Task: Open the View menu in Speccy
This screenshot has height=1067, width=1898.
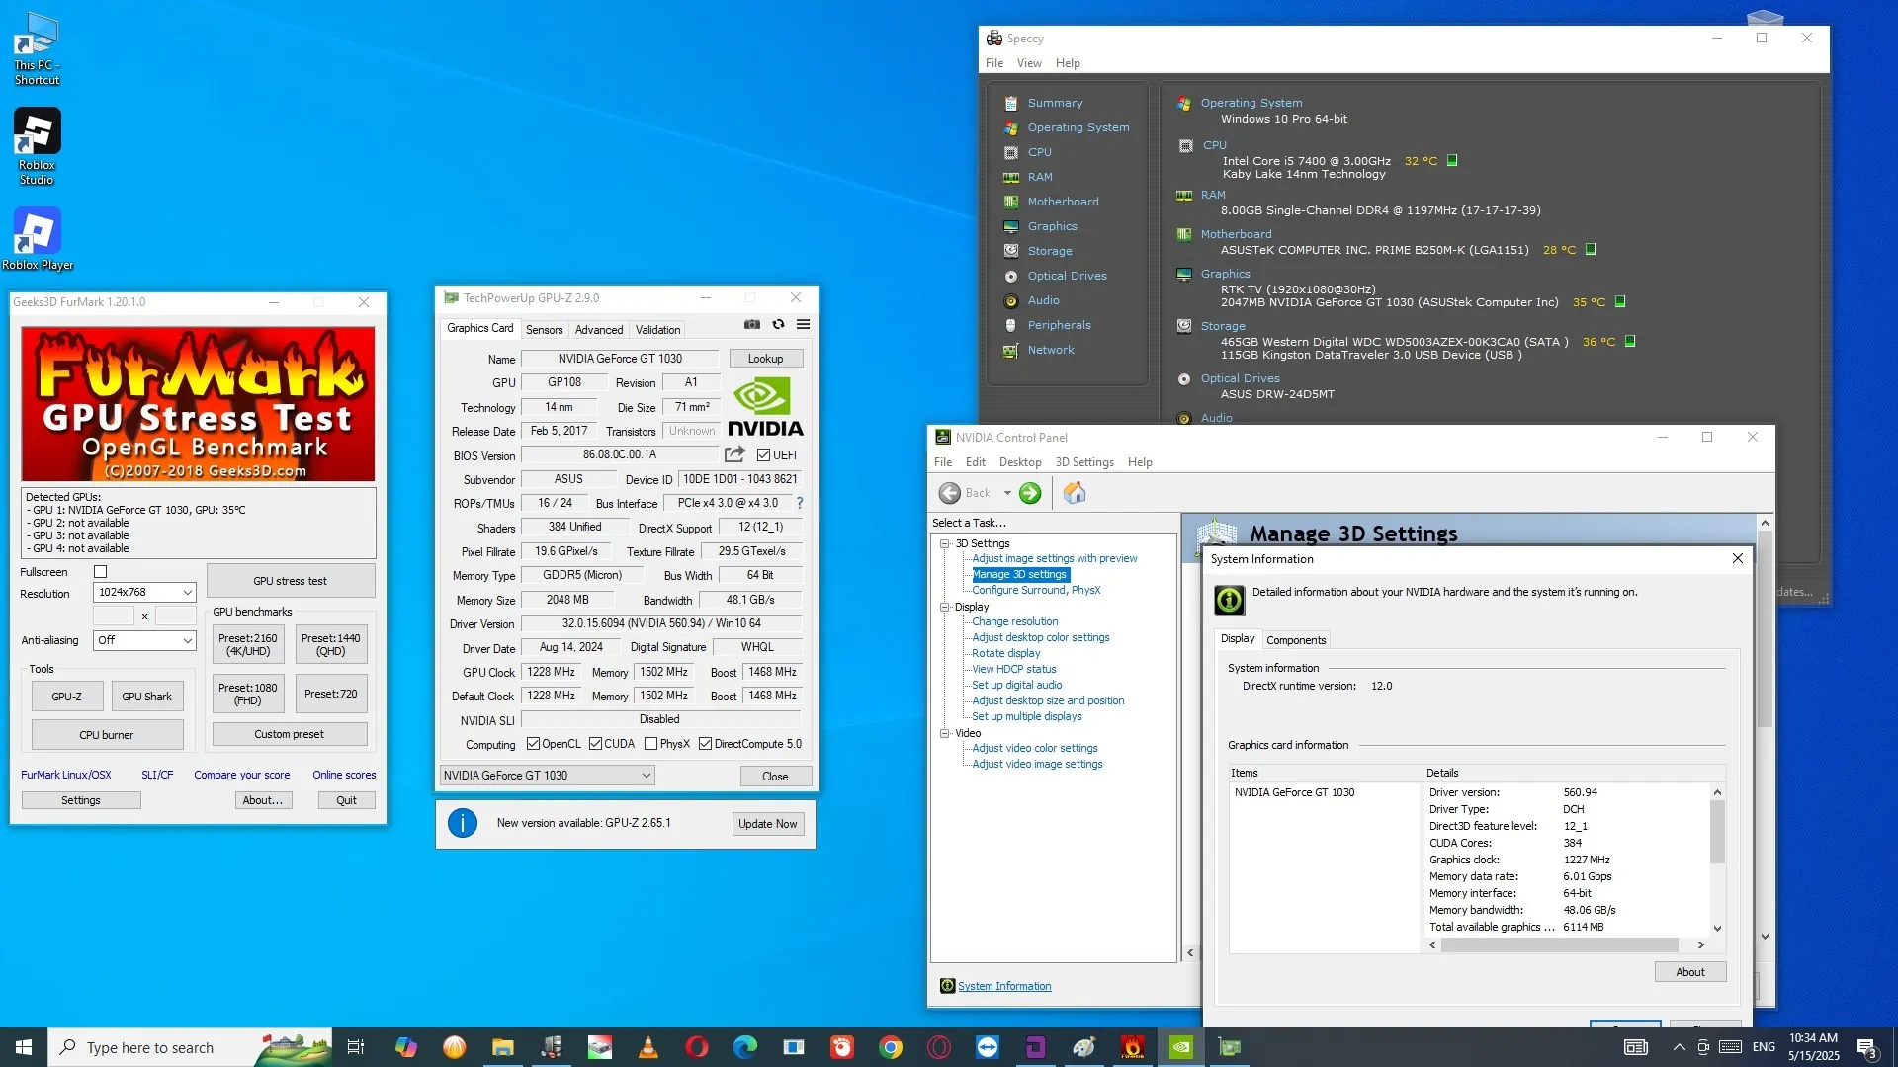Action: pyautogui.click(x=1029, y=63)
